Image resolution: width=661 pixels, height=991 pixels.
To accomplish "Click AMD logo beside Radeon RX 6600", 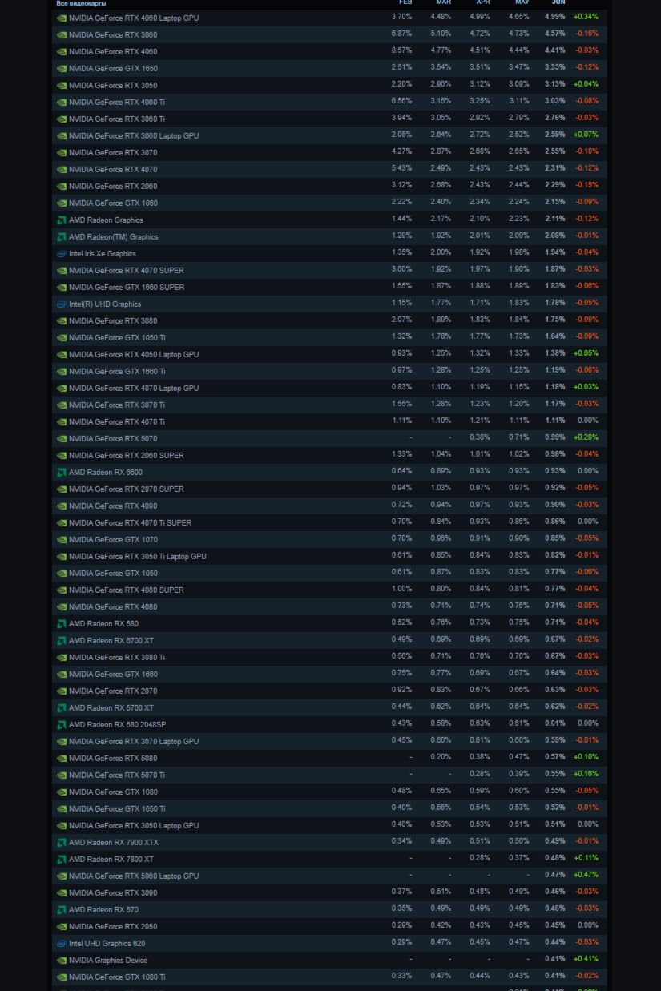I will [x=62, y=472].
